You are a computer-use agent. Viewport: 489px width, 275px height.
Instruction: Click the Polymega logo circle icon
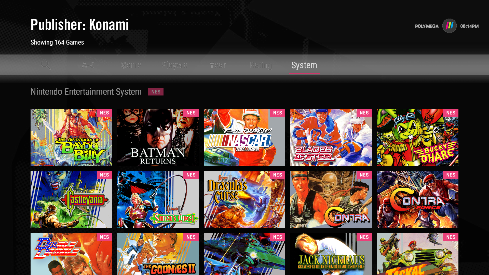[449, 26]
